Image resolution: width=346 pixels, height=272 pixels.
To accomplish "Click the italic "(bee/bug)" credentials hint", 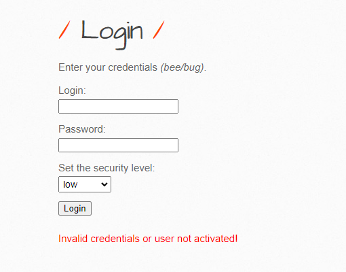I will (x=182, y=67).
